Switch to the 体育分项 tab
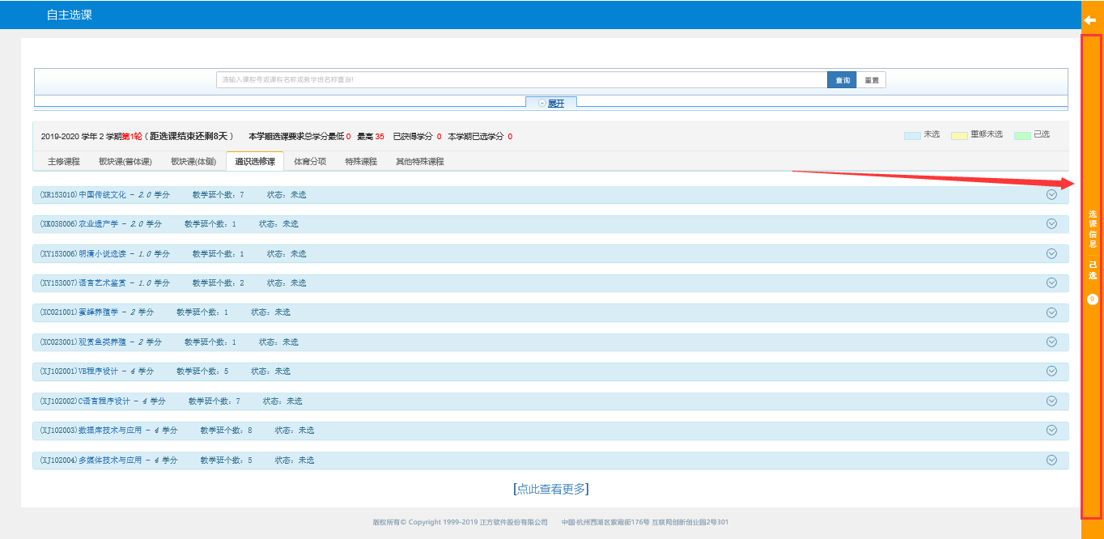 [310, 162]
